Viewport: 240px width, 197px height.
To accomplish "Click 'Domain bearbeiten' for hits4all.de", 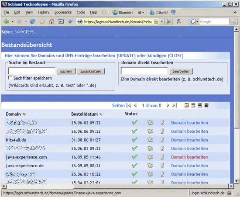I will (x=189, y=140).
